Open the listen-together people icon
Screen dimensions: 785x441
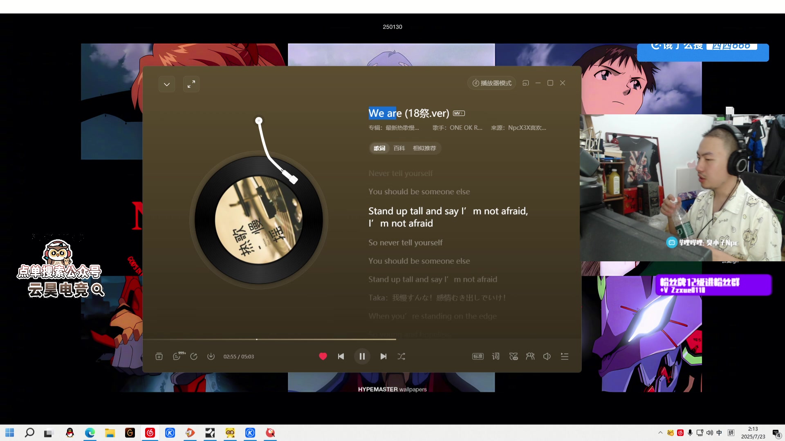pos(530,356)
